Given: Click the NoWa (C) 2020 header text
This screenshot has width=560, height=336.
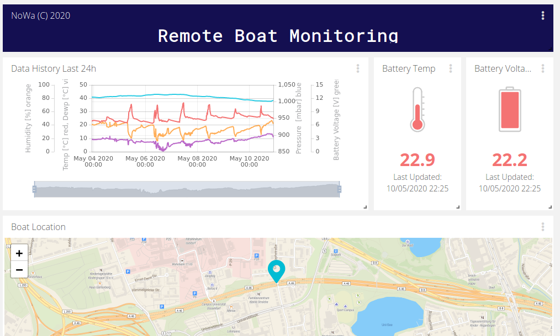Looking at the screenshot, I should pyautogui.click(x=41, y=15).
